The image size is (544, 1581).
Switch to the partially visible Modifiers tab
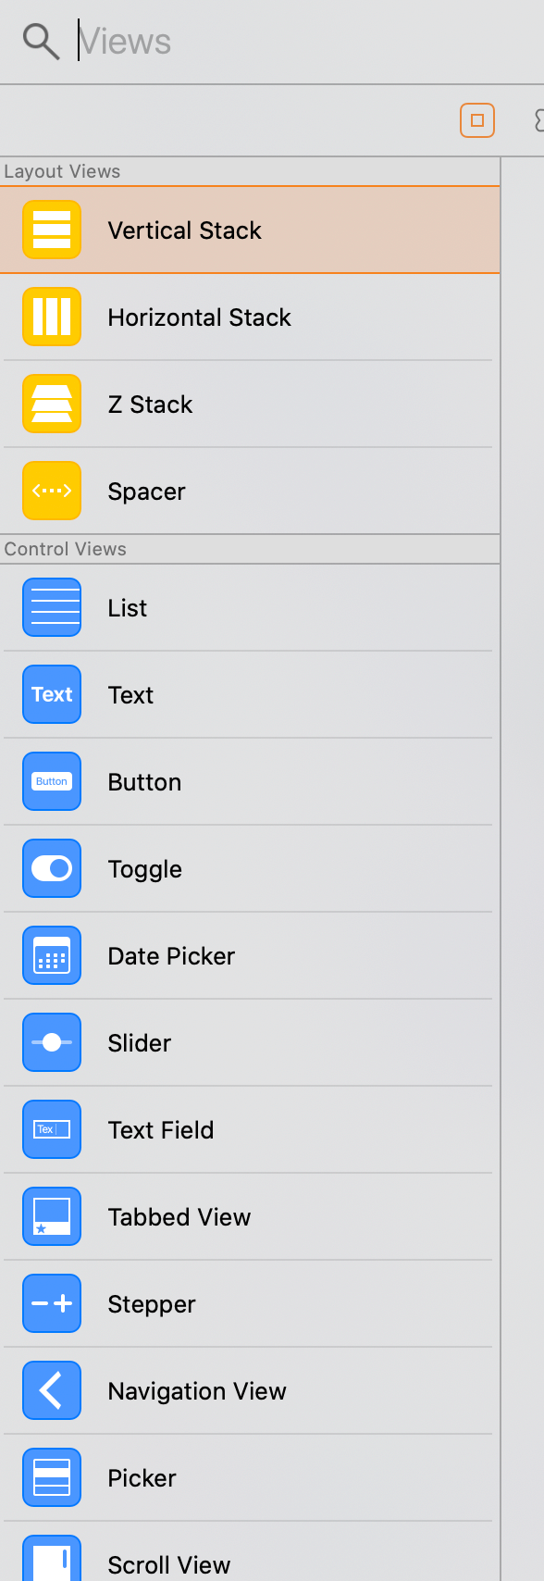[x=539, y=120]
